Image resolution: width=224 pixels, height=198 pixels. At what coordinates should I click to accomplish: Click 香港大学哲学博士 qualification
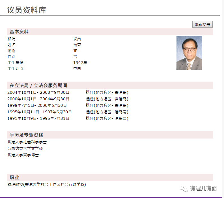tap(23, 155)
